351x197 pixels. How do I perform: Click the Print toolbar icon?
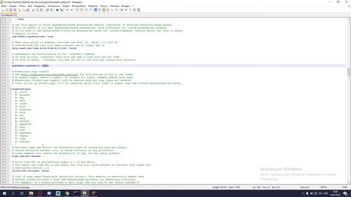28,10
